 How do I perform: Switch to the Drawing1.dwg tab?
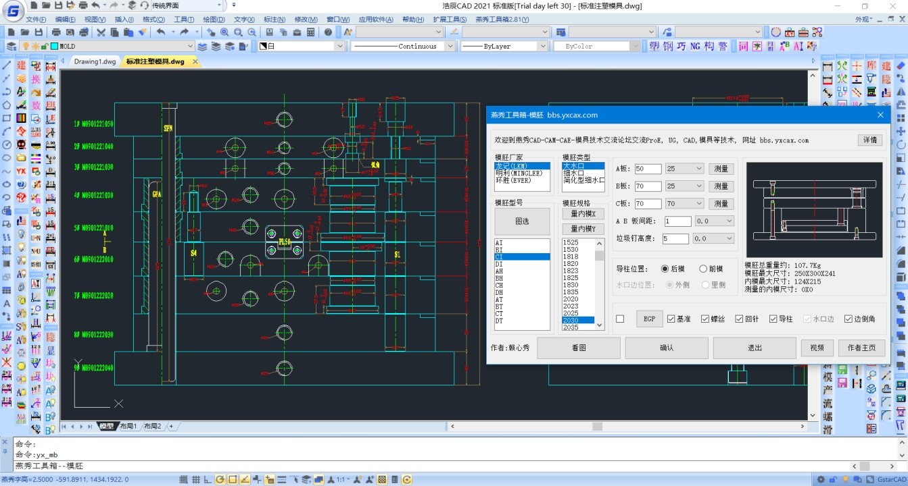tap(95, 61)
